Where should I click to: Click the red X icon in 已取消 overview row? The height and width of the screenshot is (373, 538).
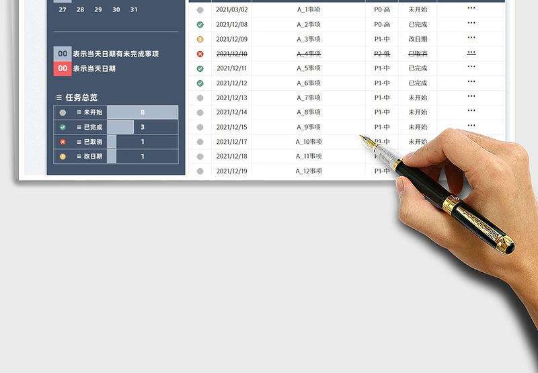[63, 142]
